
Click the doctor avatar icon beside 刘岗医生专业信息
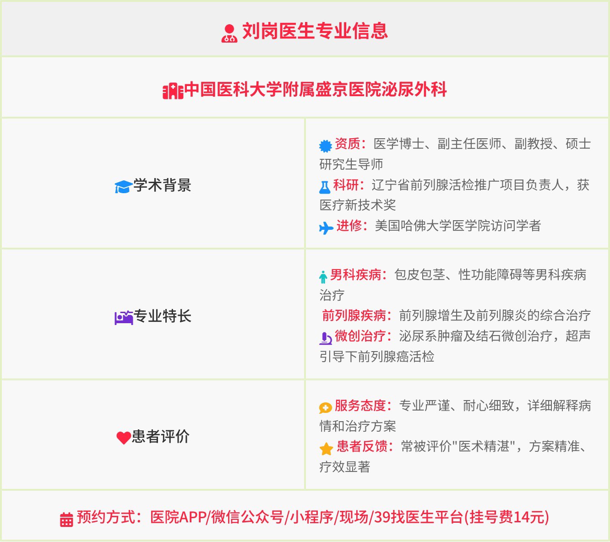pyautogui.click(x=229, y=33)
